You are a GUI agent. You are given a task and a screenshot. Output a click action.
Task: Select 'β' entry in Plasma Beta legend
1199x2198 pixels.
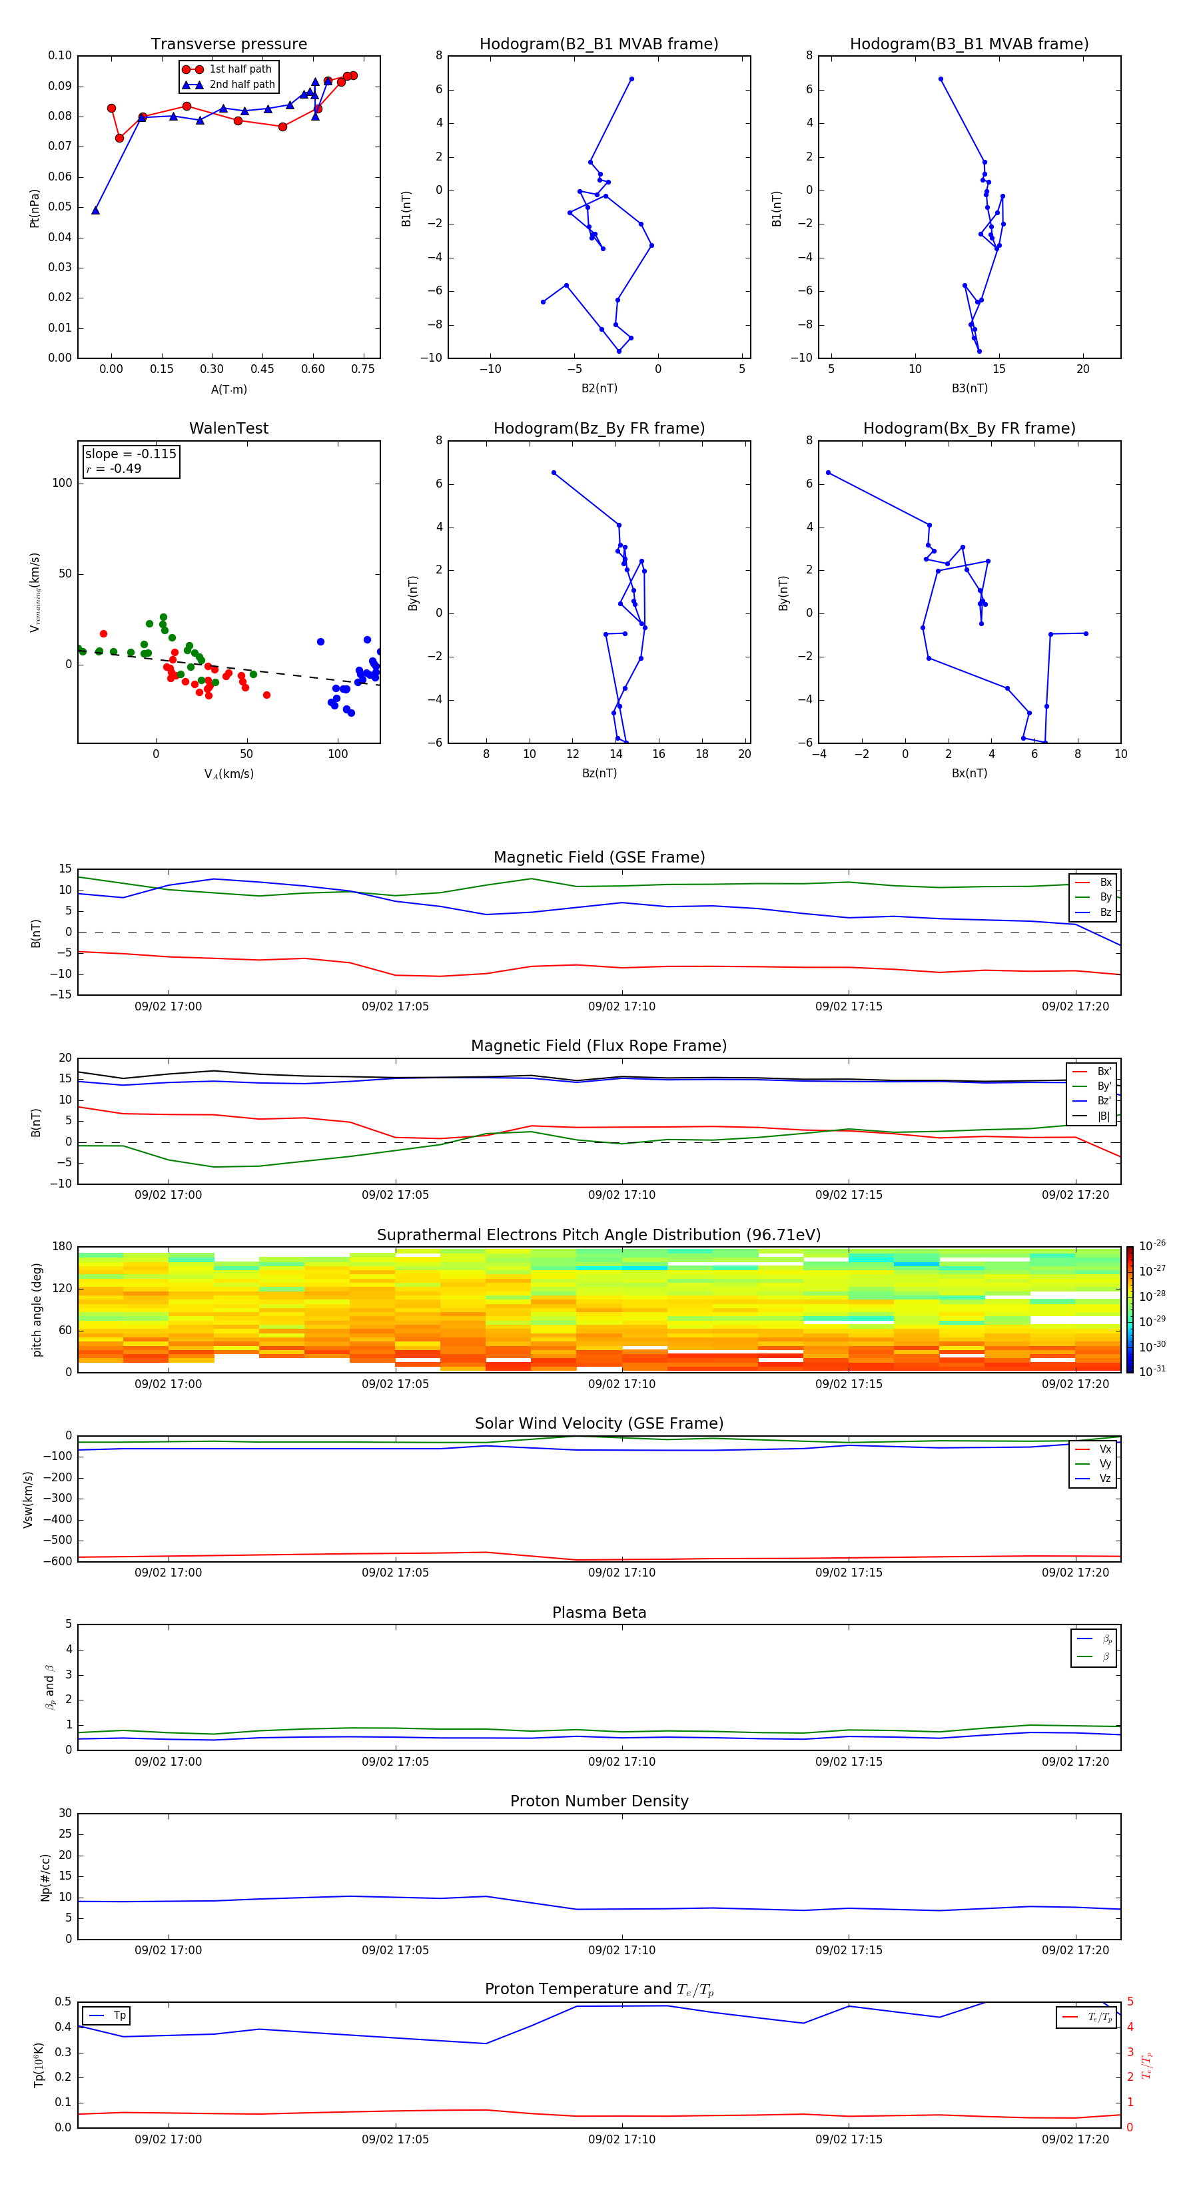click(x=1094, y=1656)
